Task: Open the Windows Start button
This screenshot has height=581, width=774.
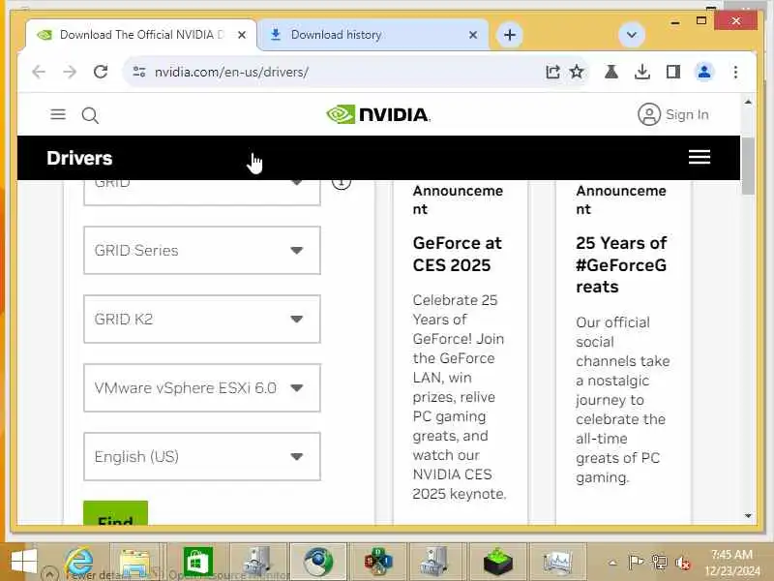Action: pos(23,563)
